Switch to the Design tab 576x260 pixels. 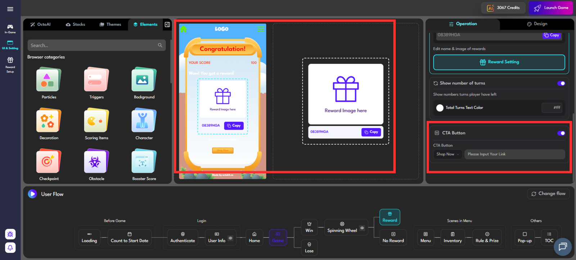(537, 24)
